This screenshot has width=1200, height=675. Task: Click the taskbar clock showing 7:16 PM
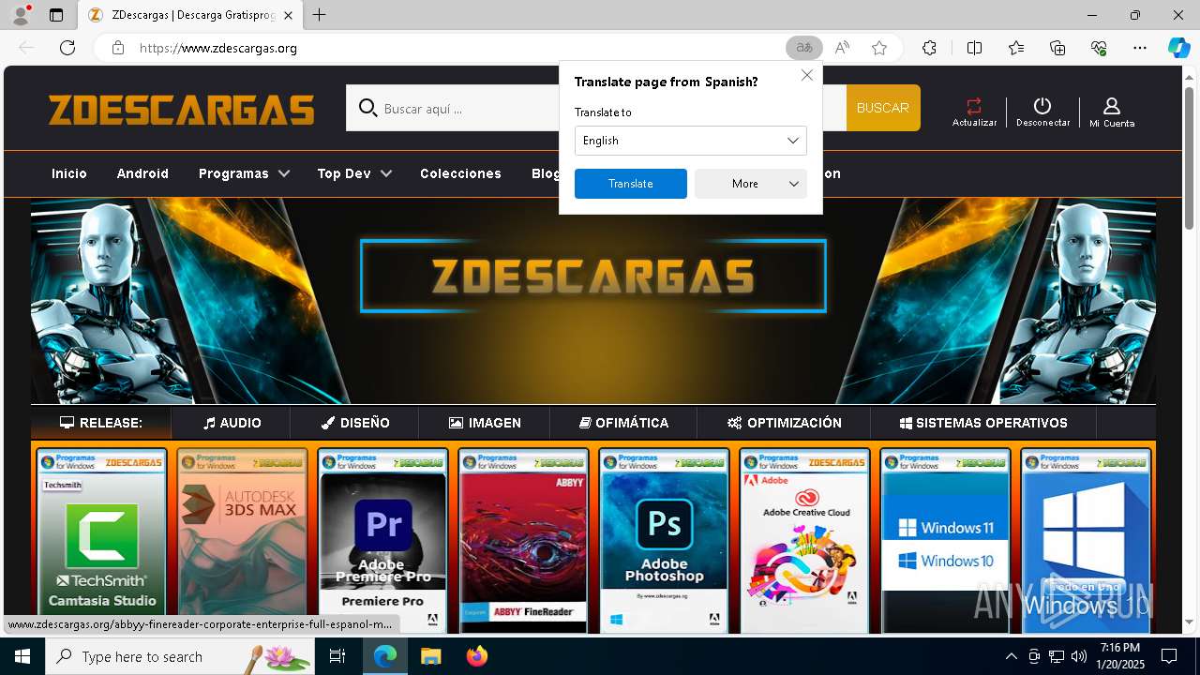pos(1120,656)
